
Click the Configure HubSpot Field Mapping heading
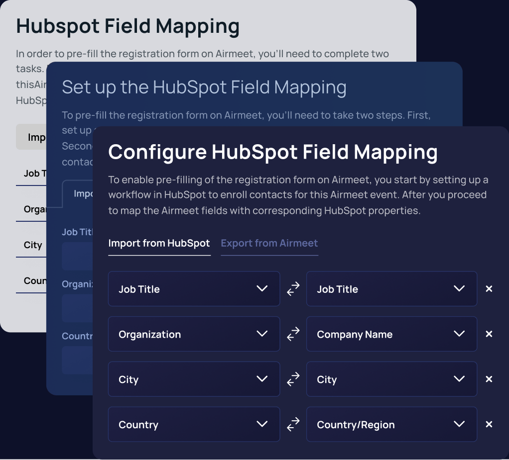[273, 152]
